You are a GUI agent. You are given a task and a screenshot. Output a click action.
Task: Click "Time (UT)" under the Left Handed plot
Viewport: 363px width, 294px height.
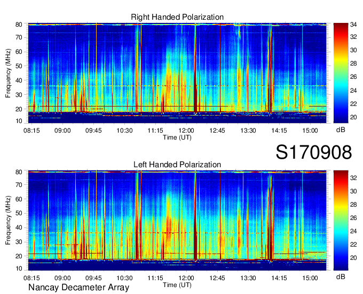point(177,285)
